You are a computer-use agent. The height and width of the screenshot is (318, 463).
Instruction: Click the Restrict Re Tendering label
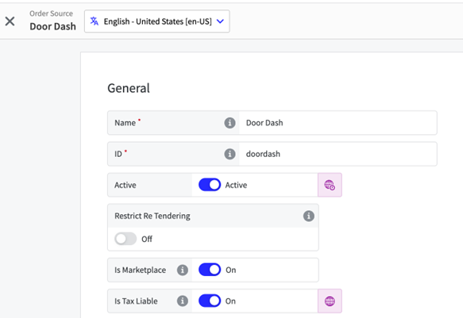152,216
